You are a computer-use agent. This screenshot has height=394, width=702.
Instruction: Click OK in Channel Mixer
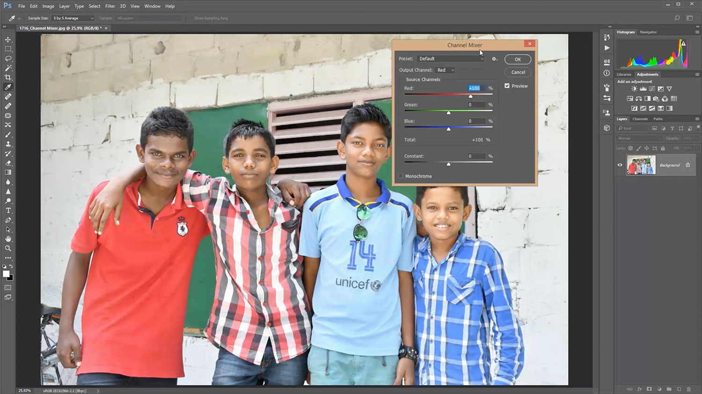point(518,59)
